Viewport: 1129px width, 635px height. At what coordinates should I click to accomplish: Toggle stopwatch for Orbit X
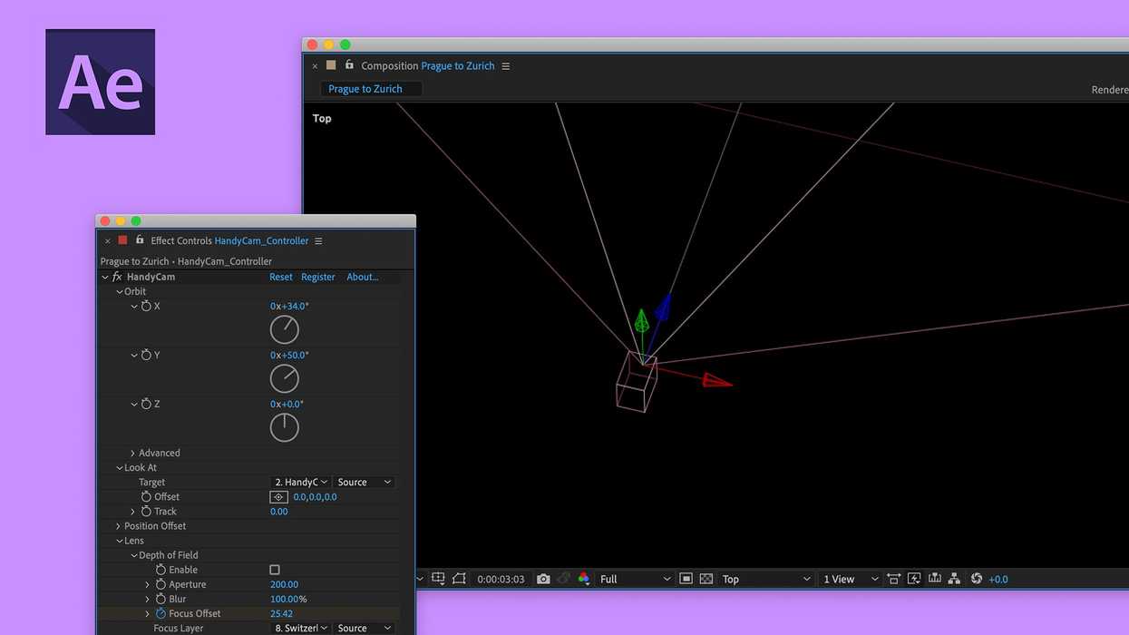[146, 306]
